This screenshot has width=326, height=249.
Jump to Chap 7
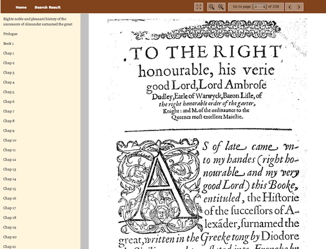[9, 111]
